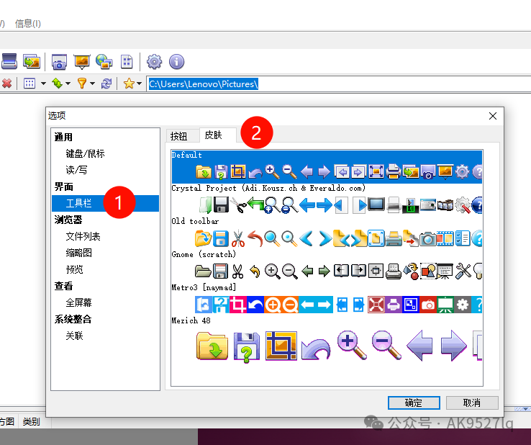This screenshot has width=531, height=445.
Task: Select 缩略图 in options tree
Action: click(x=78, y=253)
